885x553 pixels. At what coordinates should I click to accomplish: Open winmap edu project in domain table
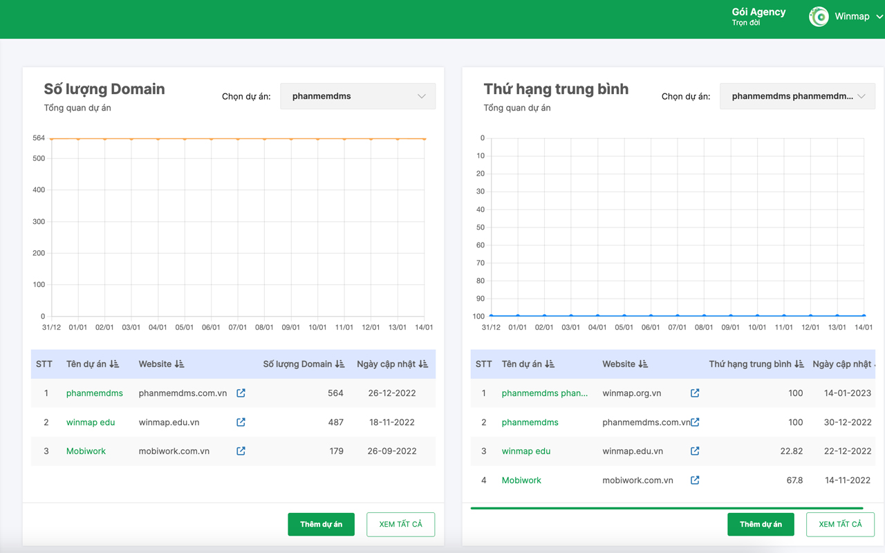(x=91, y=422)
